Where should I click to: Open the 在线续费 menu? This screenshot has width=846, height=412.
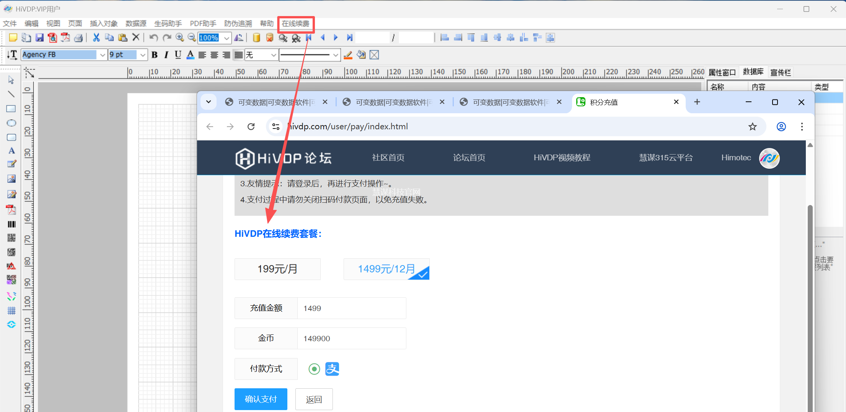(295, 24)
